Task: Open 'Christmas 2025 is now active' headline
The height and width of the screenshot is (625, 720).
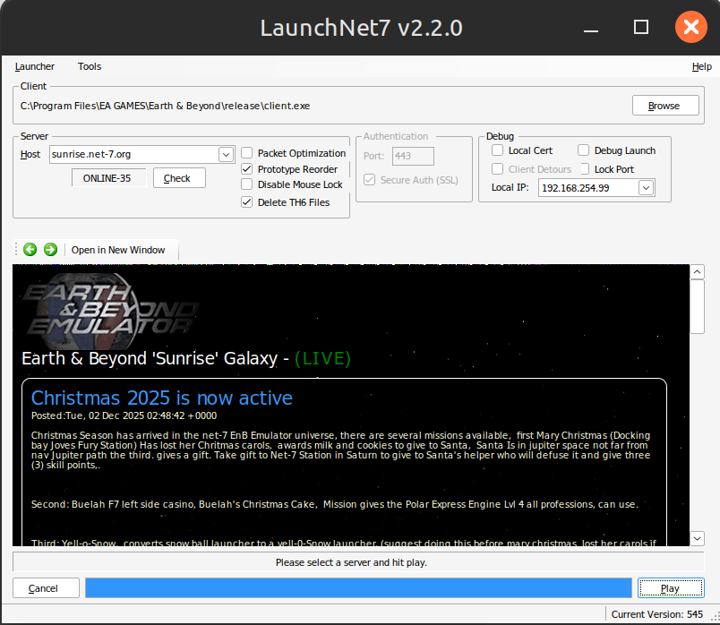Action: (x=161, y=398)
